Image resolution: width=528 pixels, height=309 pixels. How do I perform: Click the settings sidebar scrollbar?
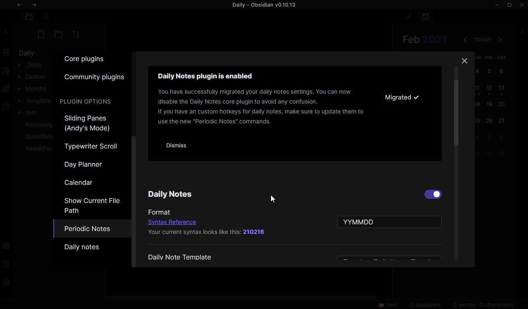click(x=133, y=201)
